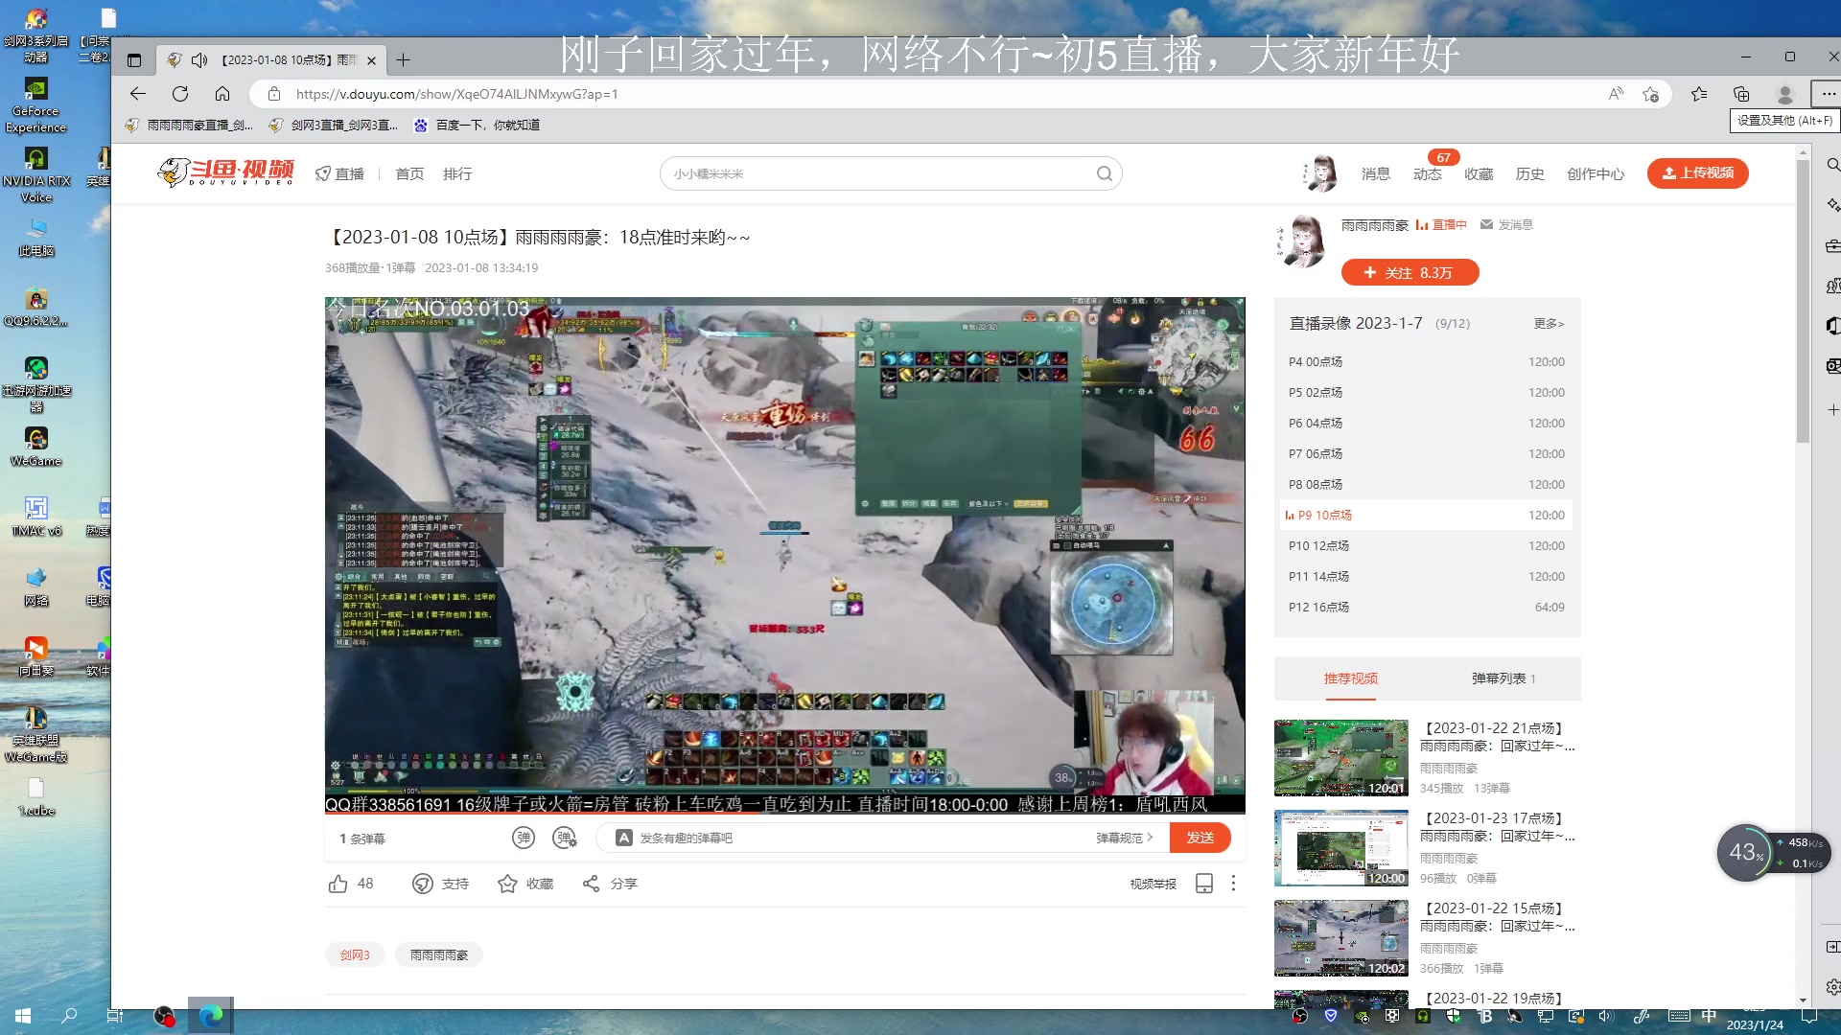Image resolution: width=1841 pixels, height=1035 pixels.
Task: Open the three-dot more options below video
Action: click(1234, 884)
